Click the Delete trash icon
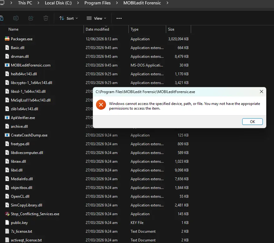Screen dimensions: 274x243 tap(46, 18)
